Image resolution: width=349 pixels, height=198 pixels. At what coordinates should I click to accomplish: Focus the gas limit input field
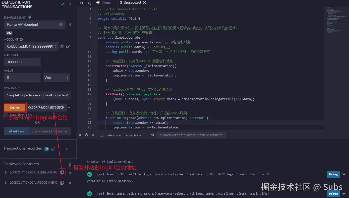pos(22,62)
